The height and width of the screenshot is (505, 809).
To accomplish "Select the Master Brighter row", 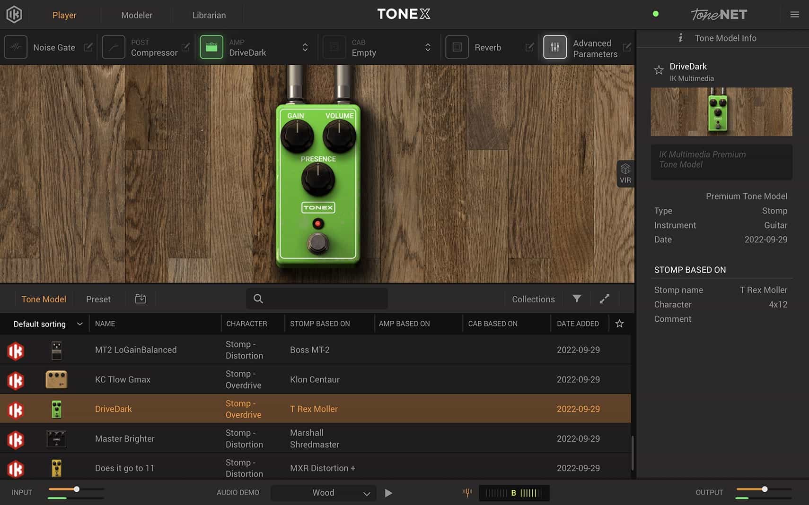I will [315, 438].
